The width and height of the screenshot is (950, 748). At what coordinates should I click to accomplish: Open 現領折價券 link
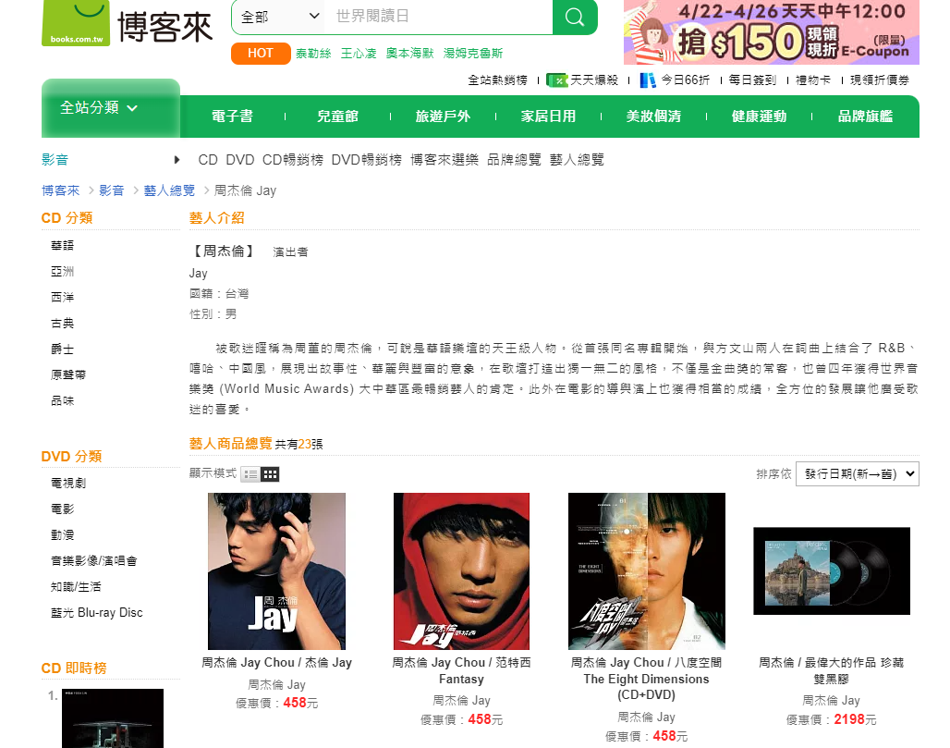pos(880,80)
